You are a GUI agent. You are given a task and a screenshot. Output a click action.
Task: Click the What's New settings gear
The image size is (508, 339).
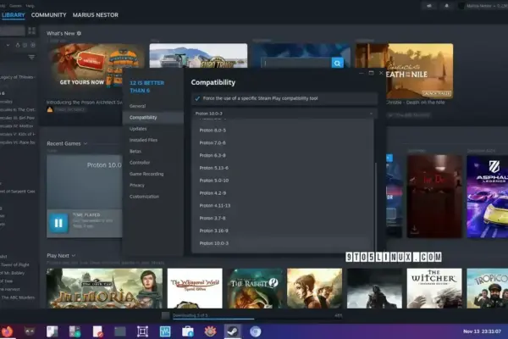79,33
